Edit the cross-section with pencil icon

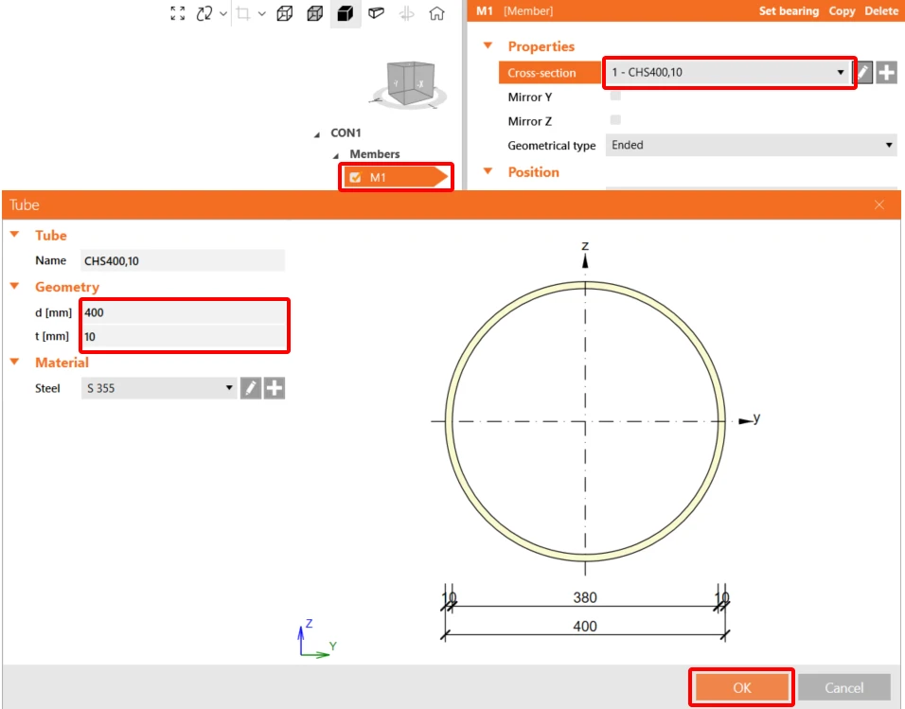862,73
